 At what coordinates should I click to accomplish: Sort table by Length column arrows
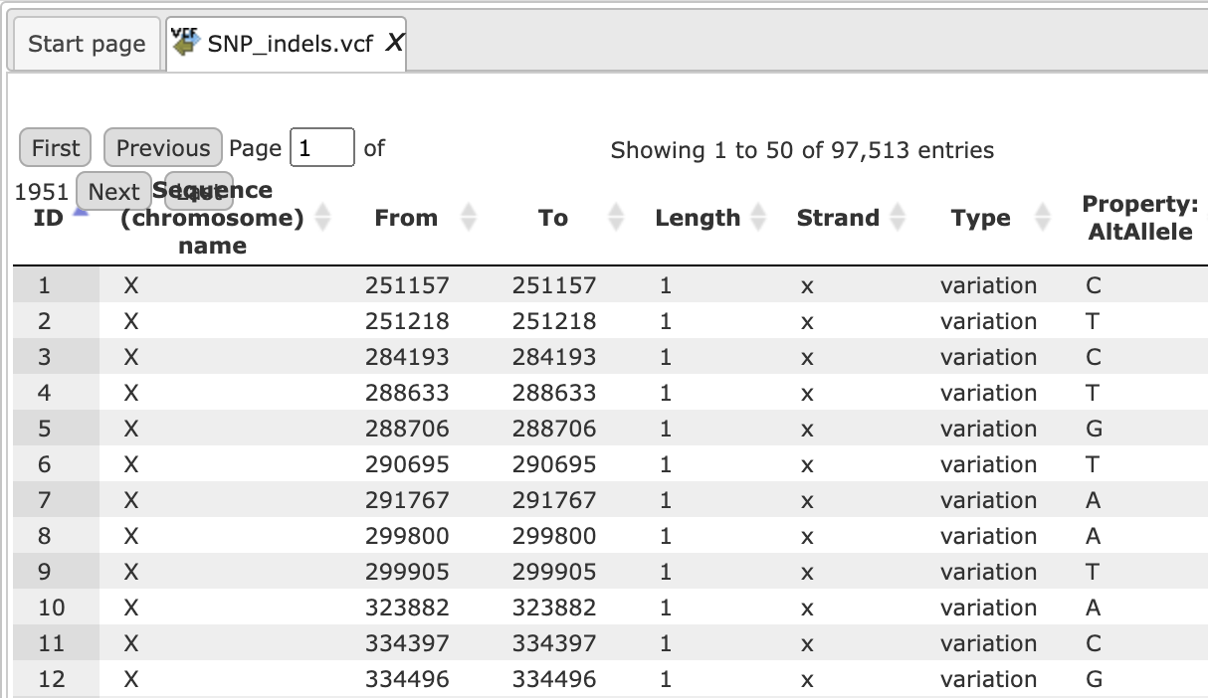759,218
